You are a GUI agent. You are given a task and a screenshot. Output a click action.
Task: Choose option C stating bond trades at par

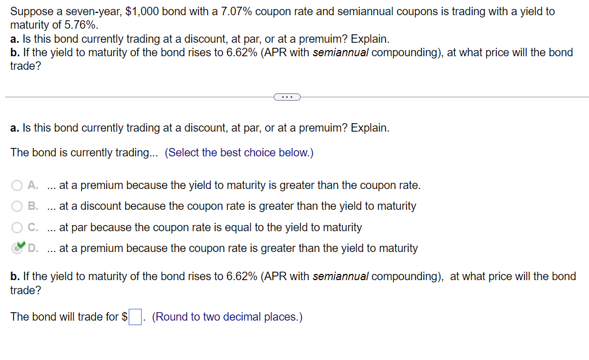16,227
